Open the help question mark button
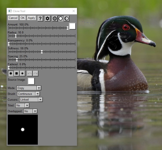The height and width of the screenshot is (150, 162). click(40, 18)
